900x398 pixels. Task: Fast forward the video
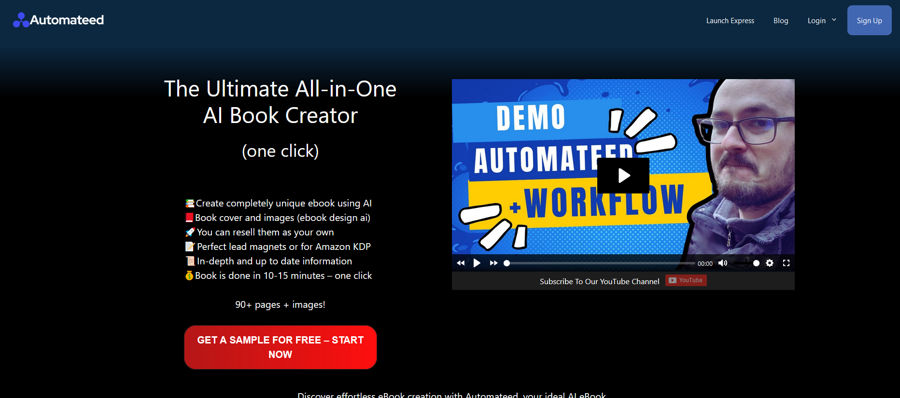click(x=493, y=263)
